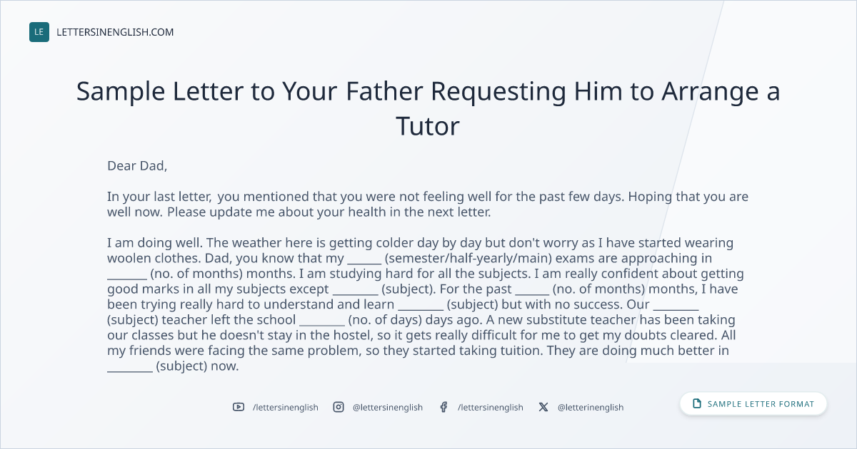This screenshot has width=857, height=449.
Task: Click the Dear Dad greeting line
Action: tap(137, 166)
